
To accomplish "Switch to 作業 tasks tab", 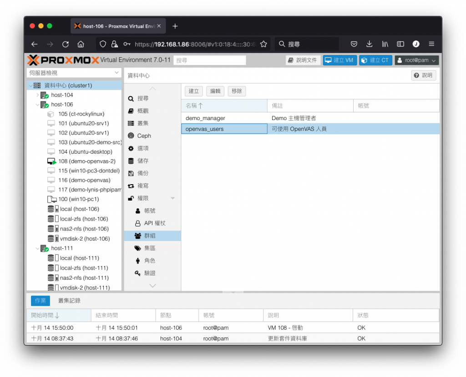I will point(41,301).
